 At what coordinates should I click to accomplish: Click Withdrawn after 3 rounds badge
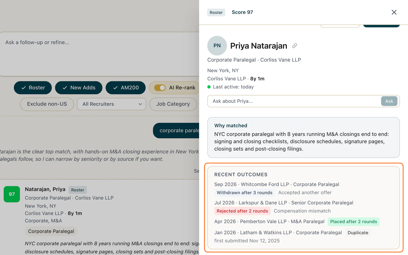click(x=245, y=193)
